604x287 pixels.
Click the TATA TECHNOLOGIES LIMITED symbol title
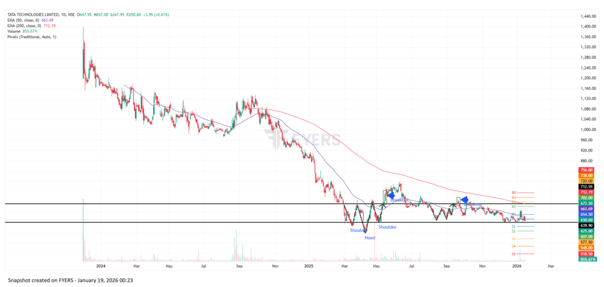click(37, 14)
